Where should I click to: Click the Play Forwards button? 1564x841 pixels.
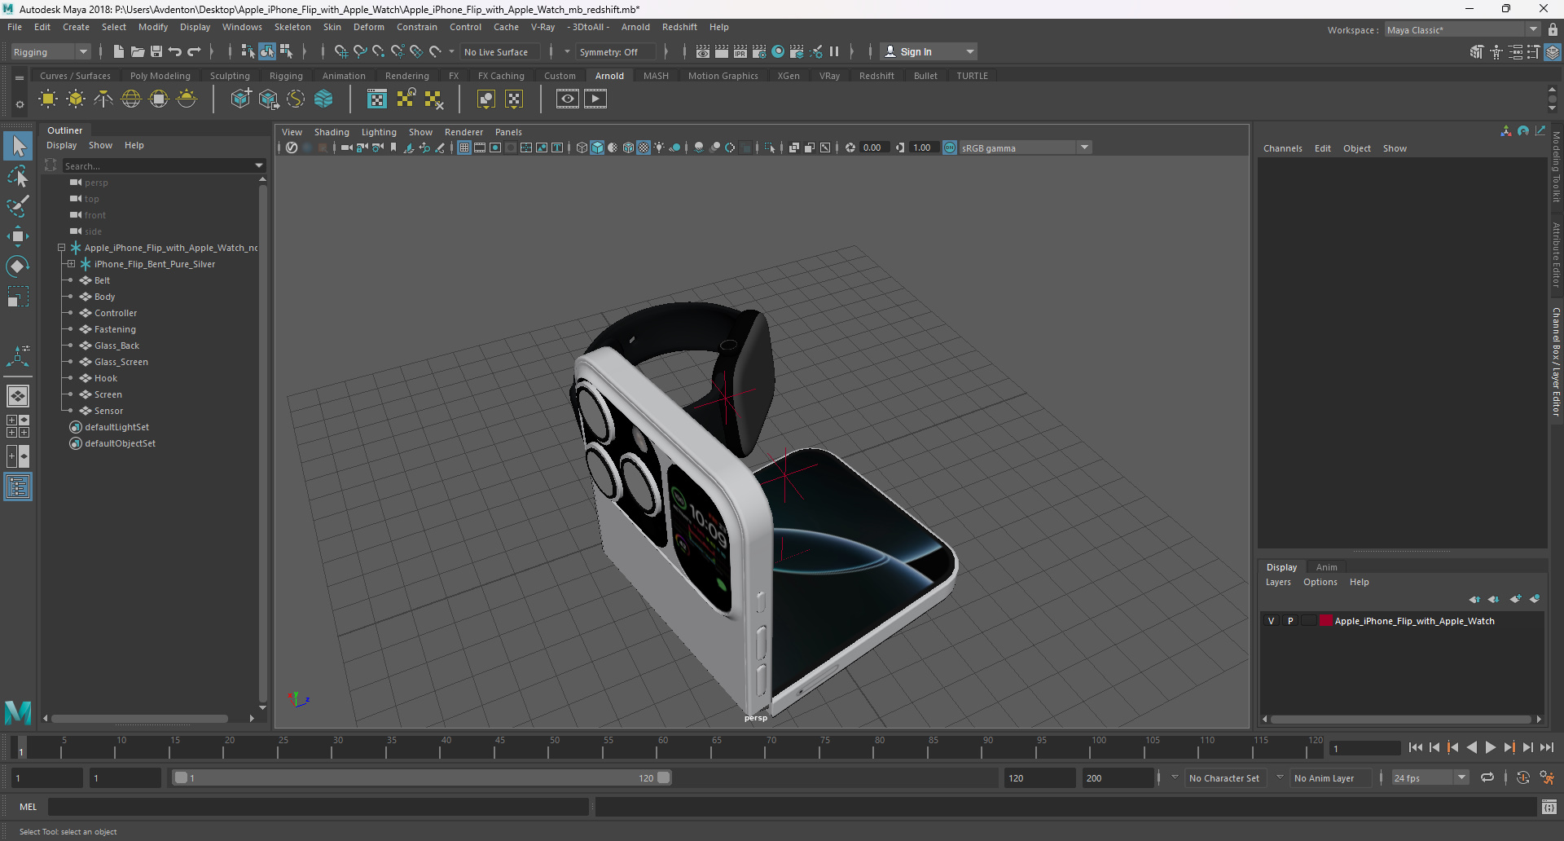click(1491, 747)
